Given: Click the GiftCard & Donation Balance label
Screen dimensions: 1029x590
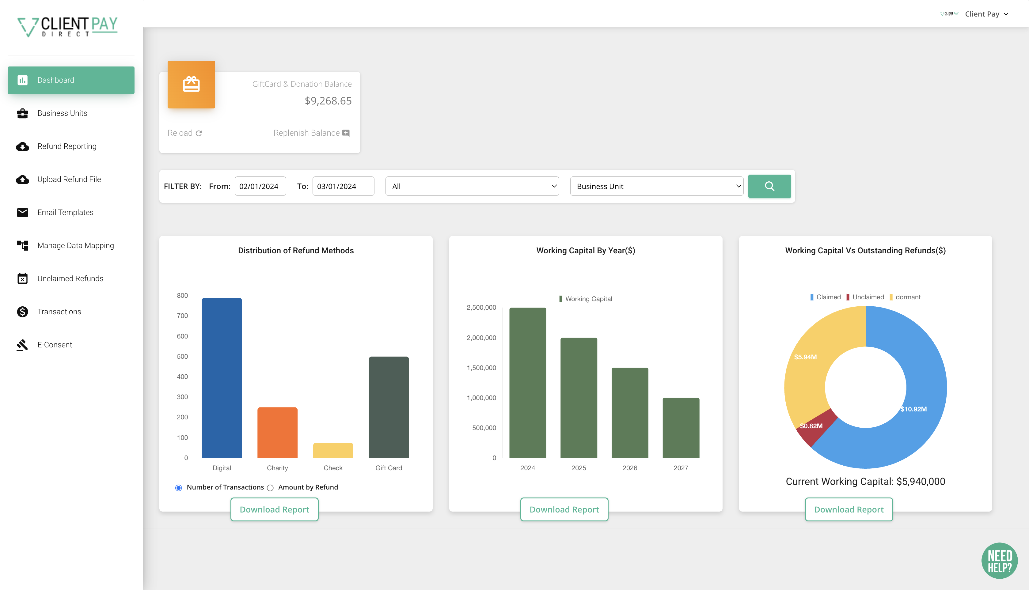Looking at the screenshot, I should click(302, 84).
